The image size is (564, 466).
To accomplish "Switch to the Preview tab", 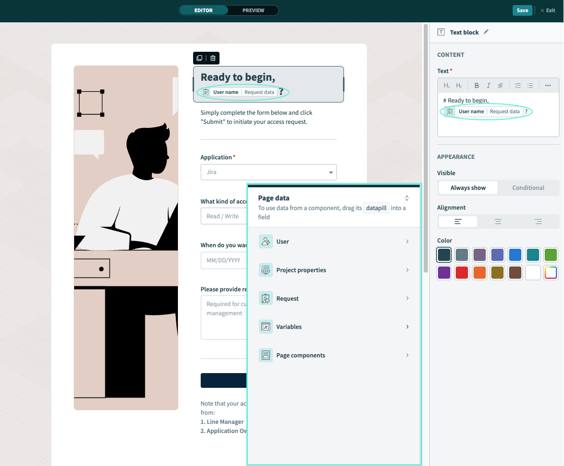I will tap(253, 10).
